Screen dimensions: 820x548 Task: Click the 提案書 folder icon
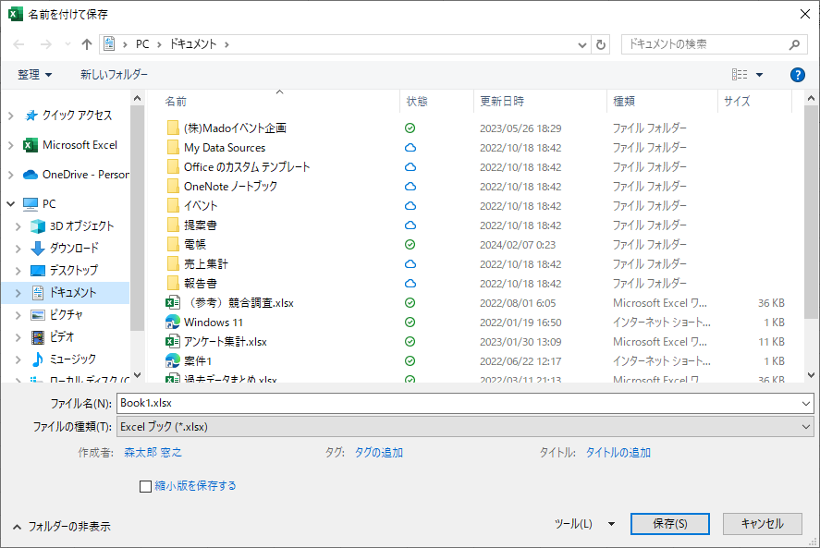point(173,225)
